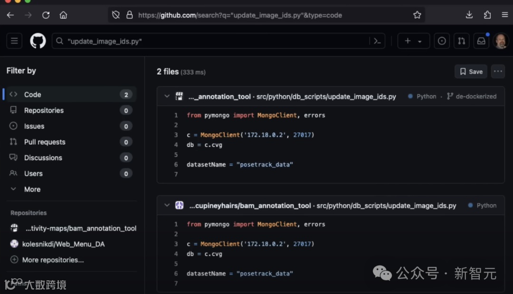Go back to the previous page
The image size is (513, 294).
[10, 15]
